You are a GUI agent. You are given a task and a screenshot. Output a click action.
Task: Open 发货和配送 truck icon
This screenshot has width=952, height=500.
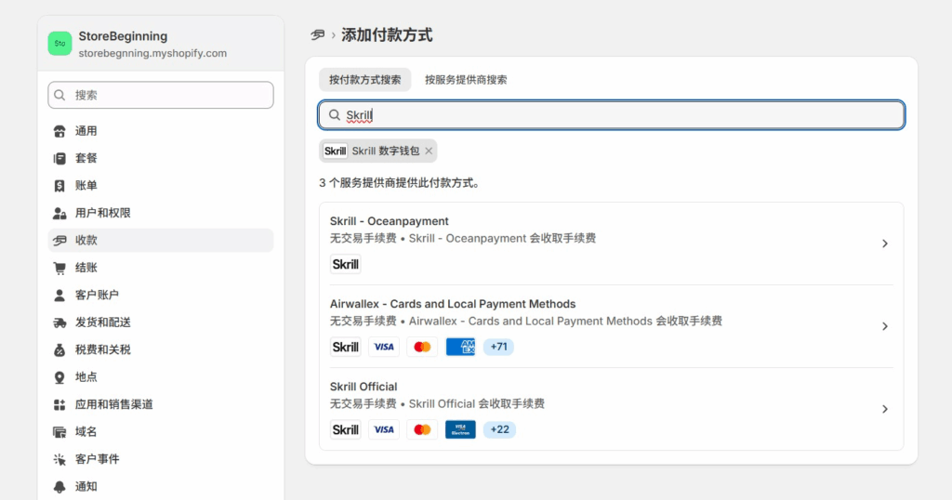pos(60,322)
